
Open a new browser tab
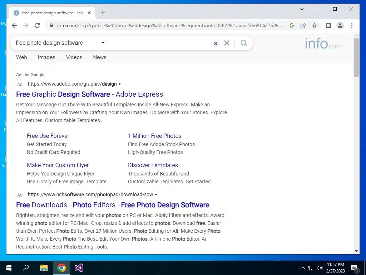tap(103, 13)
